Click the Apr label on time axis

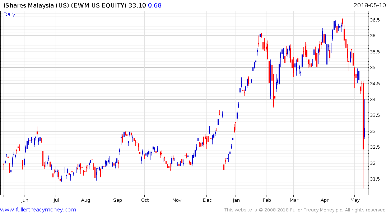tap(325, 200)
